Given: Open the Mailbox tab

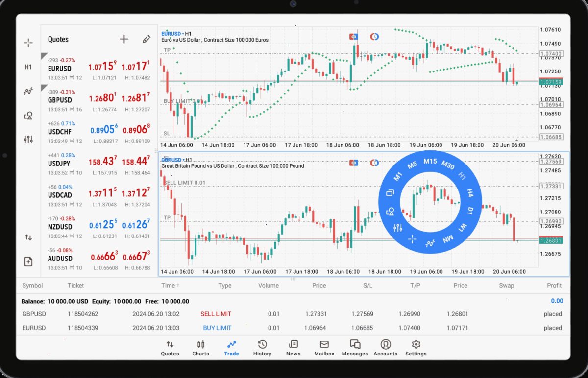Looking at the screenshot, I should point(324,348).
